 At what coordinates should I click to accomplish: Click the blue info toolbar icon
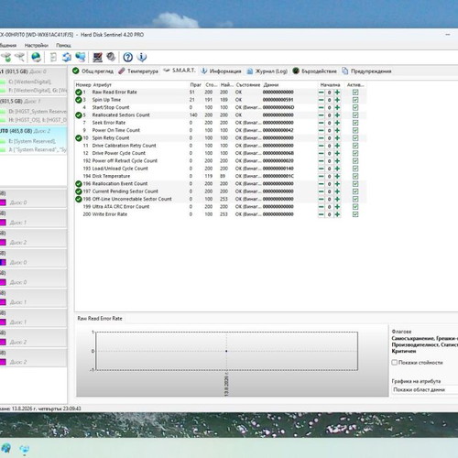coord(142,57)
